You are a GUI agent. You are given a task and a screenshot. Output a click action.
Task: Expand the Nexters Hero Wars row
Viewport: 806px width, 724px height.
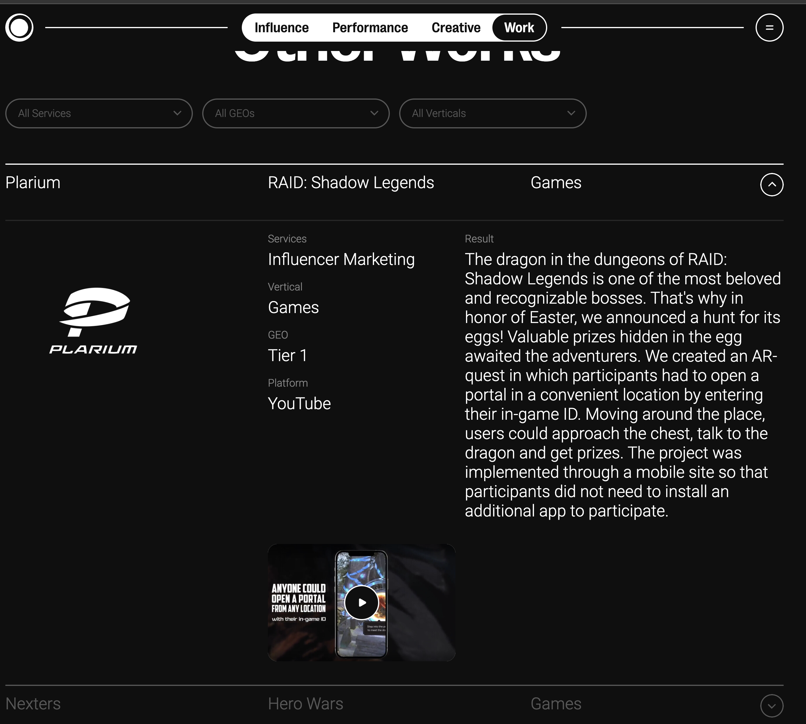(x=772, y=706)
